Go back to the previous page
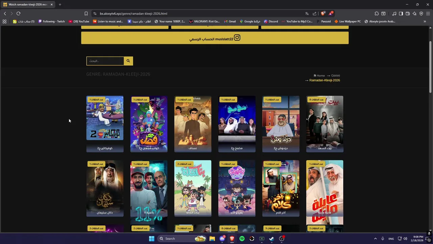 click(5, 14)
